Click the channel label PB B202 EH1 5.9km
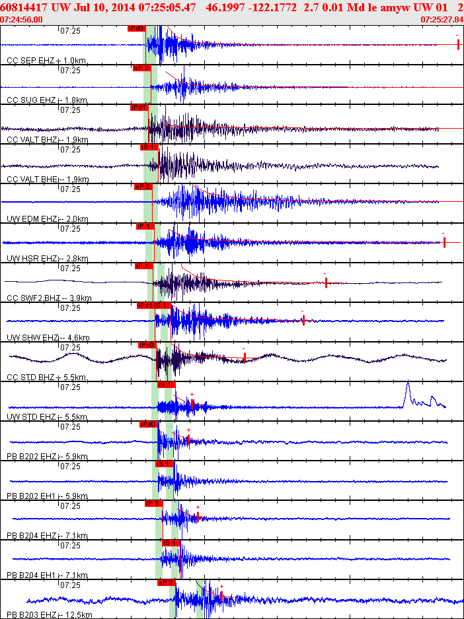 click(x=47, y=496)
